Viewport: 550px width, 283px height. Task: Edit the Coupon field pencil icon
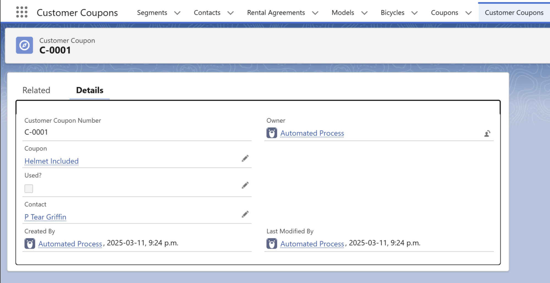pyautogui.click(x=245, y=158)
